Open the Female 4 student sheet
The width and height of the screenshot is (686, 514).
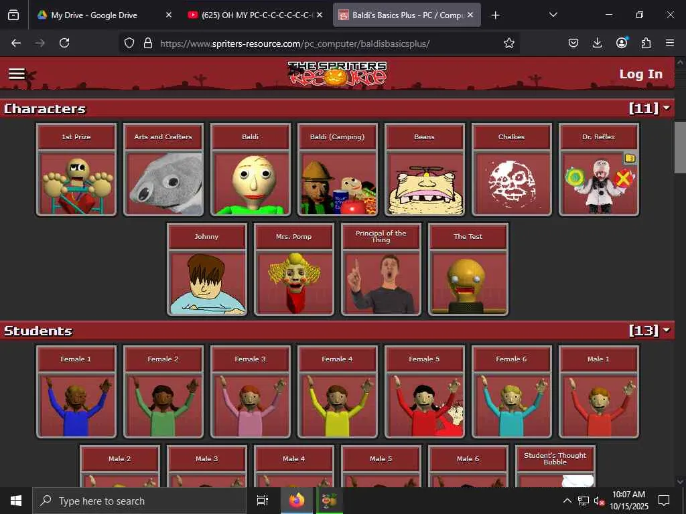pyautogui.click(x=338, y=392)
